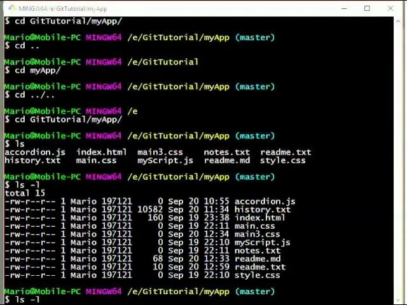Click main.css in the long listing
This screenshot has height=305, width=407.
pos(254,226)
